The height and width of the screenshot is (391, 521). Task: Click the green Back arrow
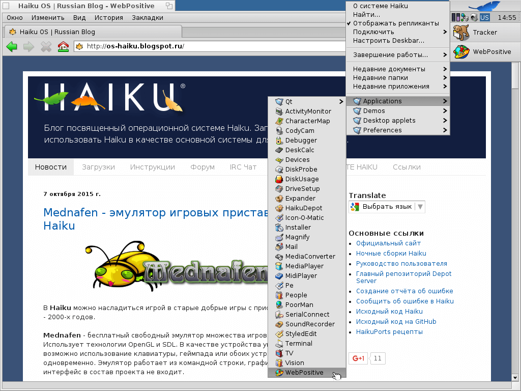12,46
